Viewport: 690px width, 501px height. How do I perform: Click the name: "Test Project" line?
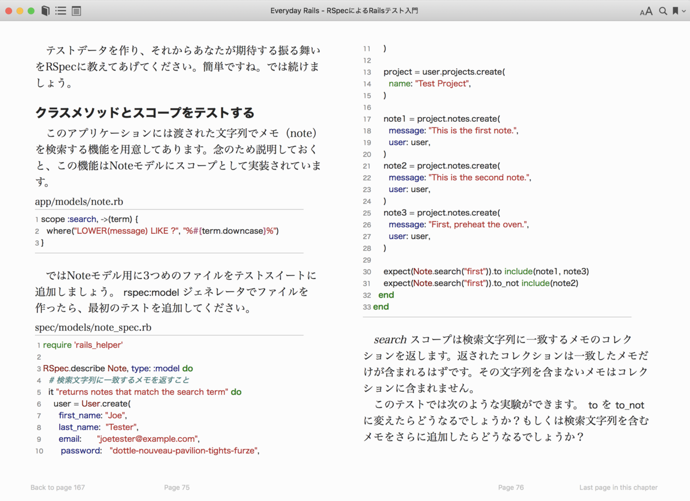pos(430,84)
